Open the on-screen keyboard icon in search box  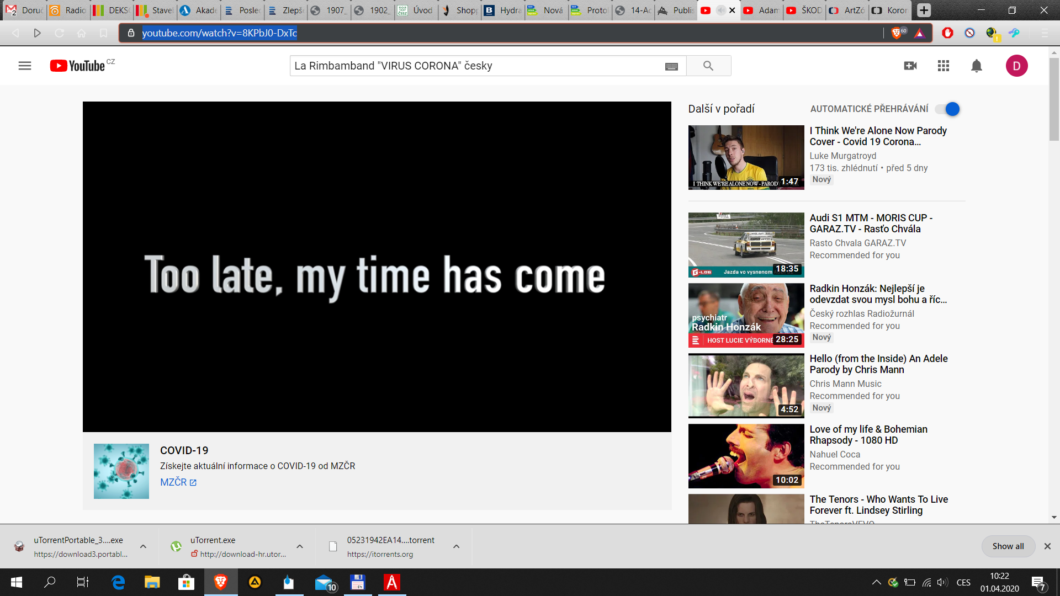(671, 66)
